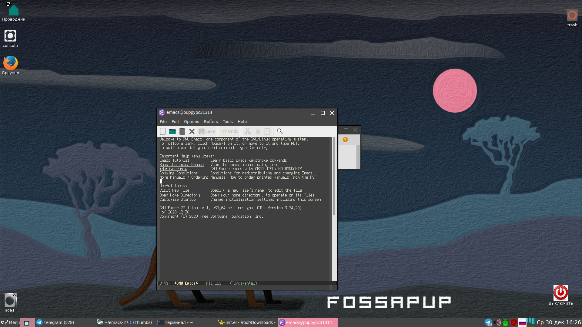Screen dimensions: 582x327
Task: Click the Copy icon in toolbar
Action: (x=257, y=131)
